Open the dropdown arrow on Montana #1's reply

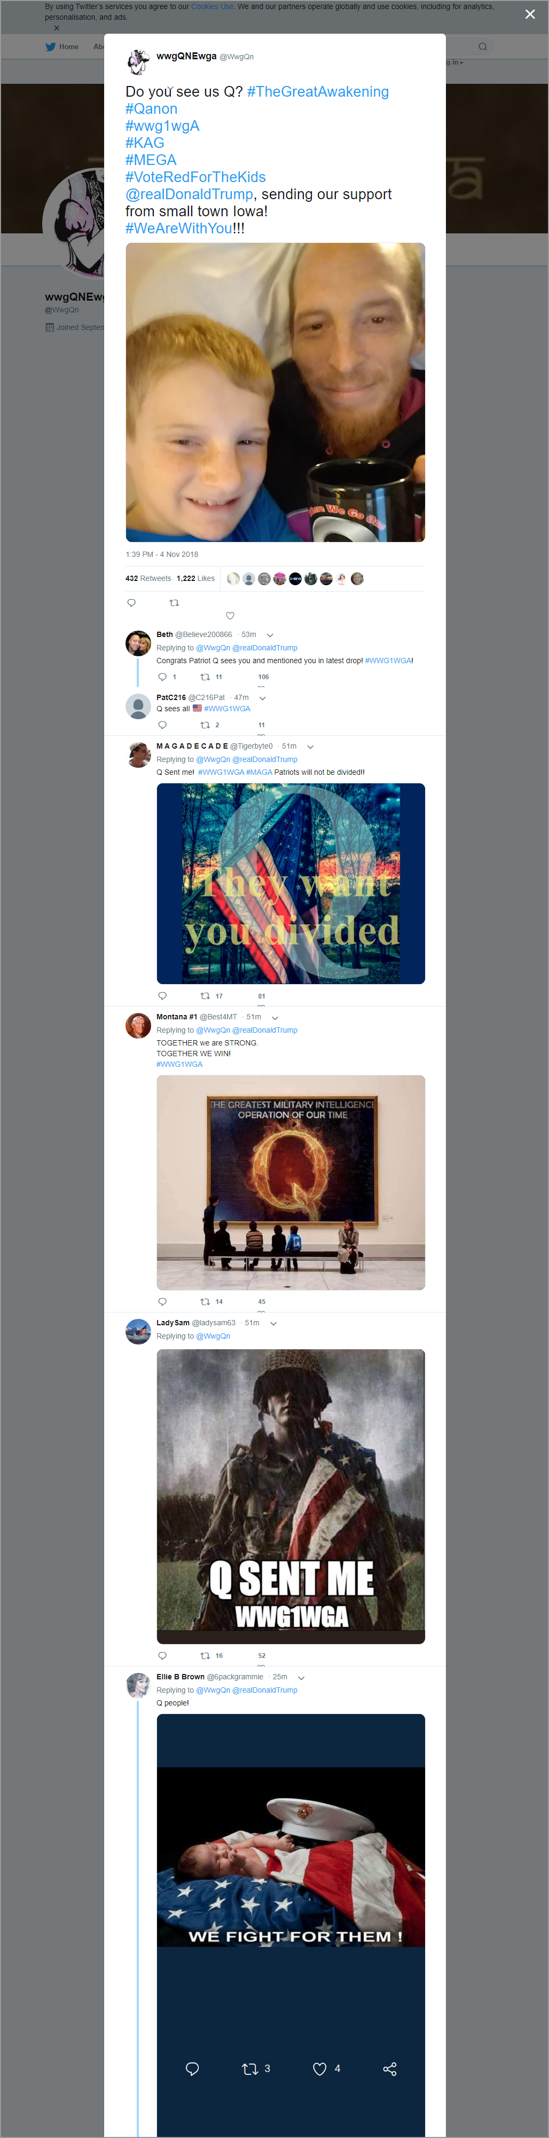pyautogui.click(x=275, y=1018)
